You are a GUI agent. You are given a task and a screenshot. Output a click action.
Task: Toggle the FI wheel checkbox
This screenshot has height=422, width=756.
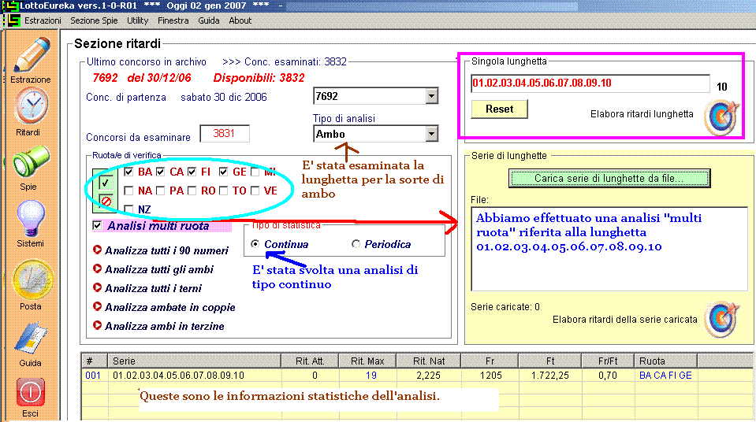pyautogui.click(x=192, y=172)
